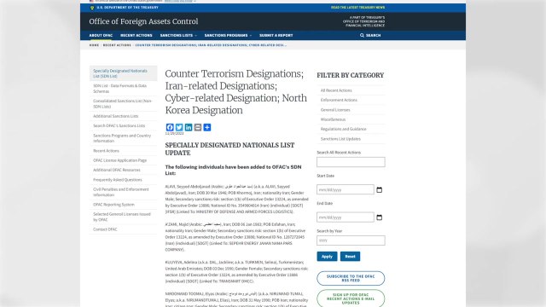This screenshot has height=307, width=546.
Task: Open Civil Penalties and Enforcement Information link
Action: point(123,192)
